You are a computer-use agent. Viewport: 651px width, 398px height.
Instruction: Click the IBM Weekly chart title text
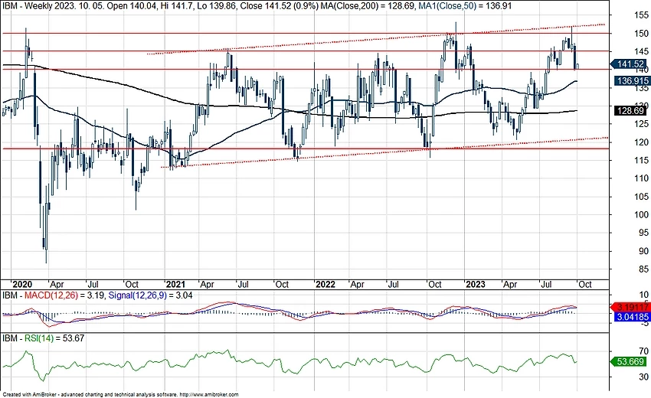coord(160,6)
